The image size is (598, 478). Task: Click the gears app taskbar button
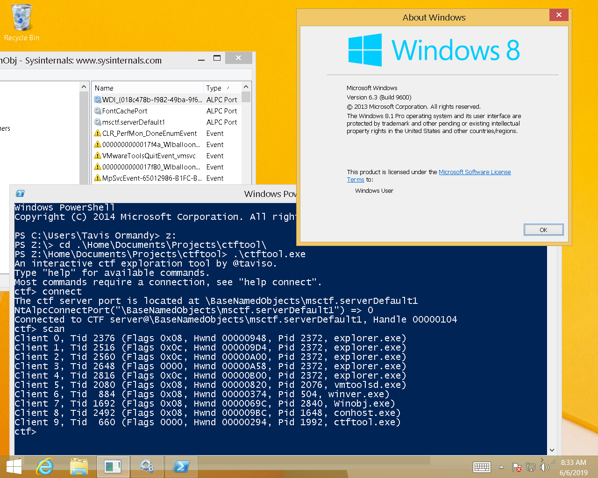coord(147,466)
